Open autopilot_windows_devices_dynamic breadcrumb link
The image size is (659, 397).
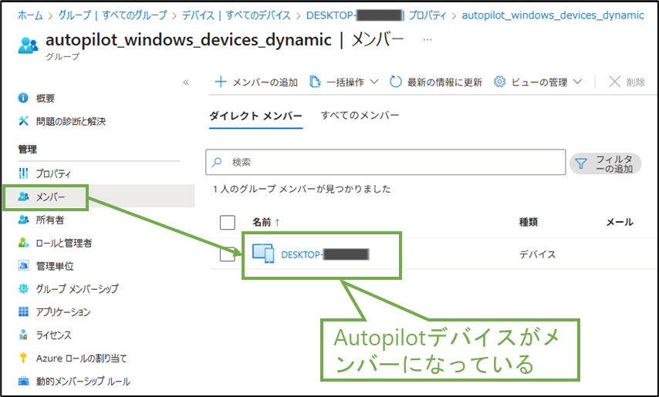tap(553, 15)
